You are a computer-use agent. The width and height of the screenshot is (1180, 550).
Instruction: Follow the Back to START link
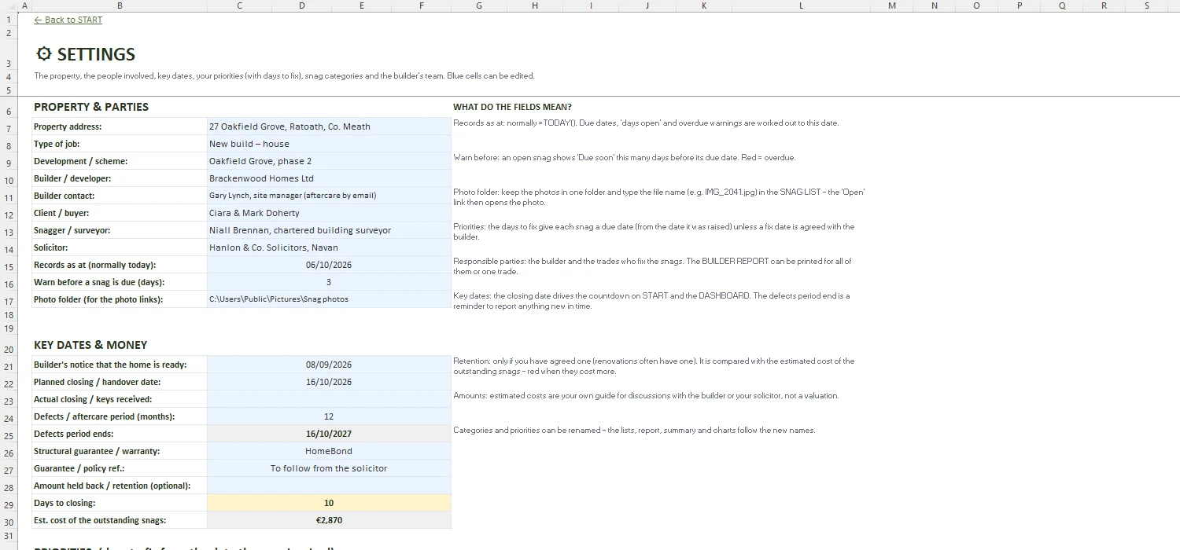(x=68, y=20)
